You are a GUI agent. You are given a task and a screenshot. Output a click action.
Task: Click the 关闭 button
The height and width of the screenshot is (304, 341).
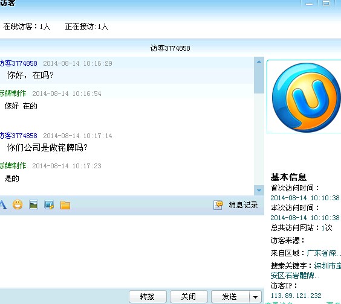[189, 296]
